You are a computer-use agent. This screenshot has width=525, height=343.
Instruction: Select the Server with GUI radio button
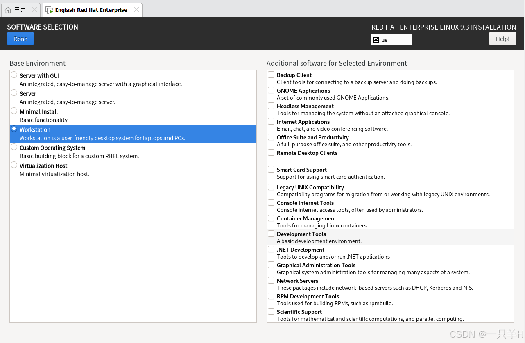coord(14,75)
